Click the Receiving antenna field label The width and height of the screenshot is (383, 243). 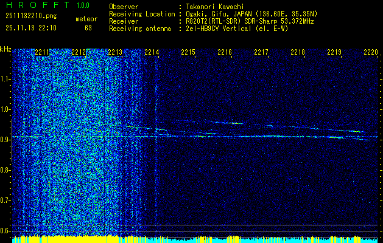pos(140,29)
